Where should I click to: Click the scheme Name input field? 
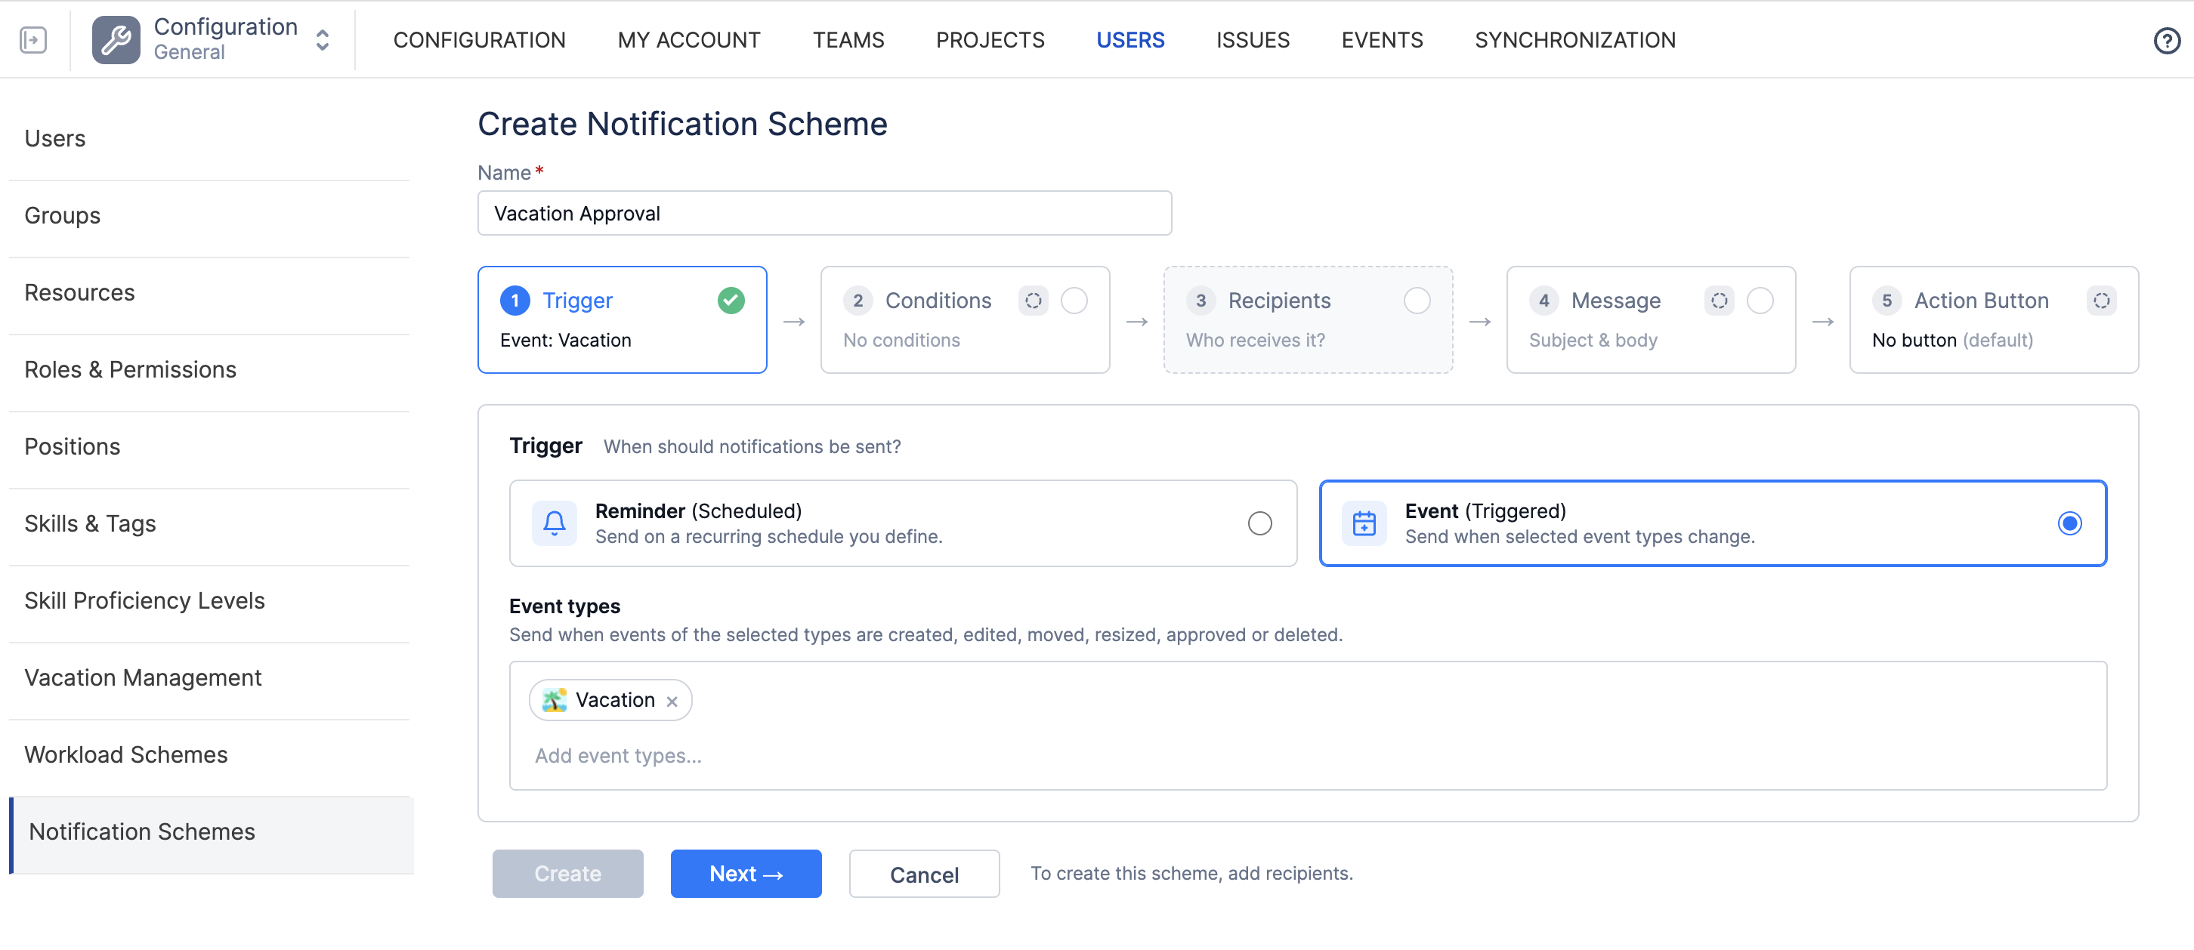click(x=824, y=213)
